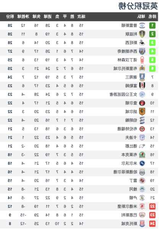Viewport: 159px width, 229px height.
Task: Click the Stoke City (斯托克城) striped crest
Action: click(142, 224)
